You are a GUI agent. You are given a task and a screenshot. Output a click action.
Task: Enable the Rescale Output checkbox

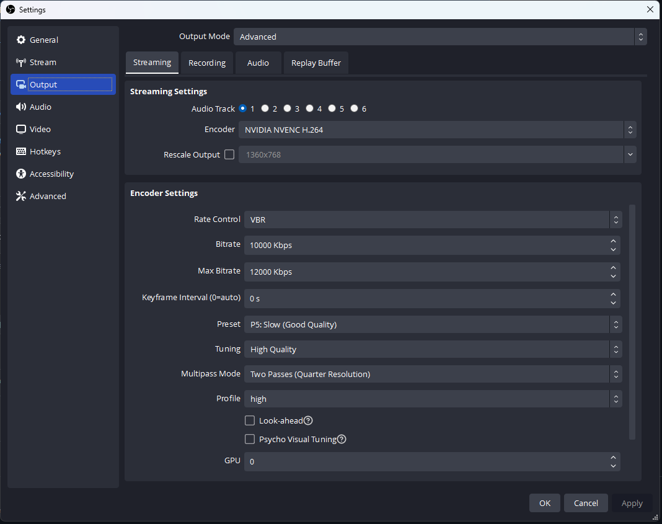click(x=229, y=154)
